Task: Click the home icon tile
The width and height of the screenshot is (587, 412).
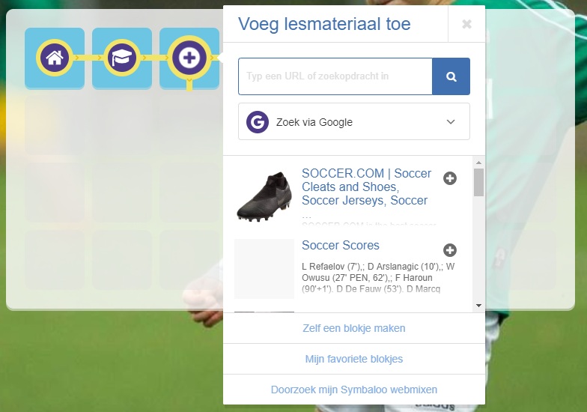Action: [55, 58]
